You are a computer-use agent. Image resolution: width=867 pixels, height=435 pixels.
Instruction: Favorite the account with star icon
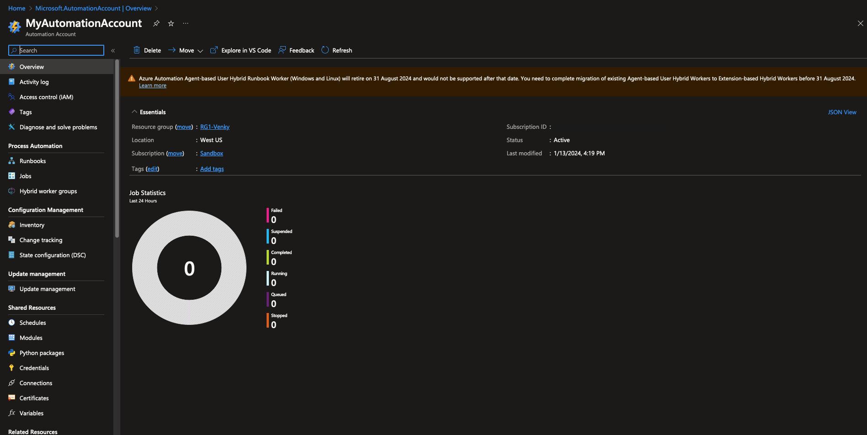(x=171, y=23)
